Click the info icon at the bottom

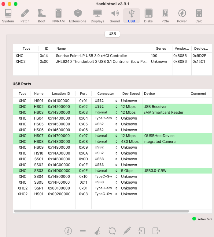point(68,231)
